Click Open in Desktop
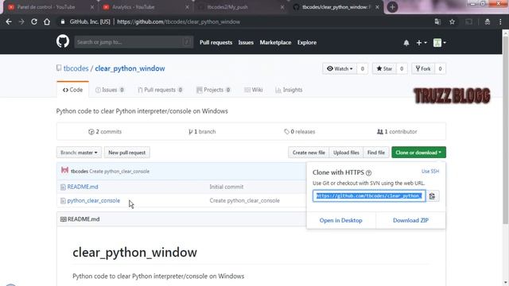The width and height of the screenshot is (509, 286). pyautogui.click(x=341, y=220)
